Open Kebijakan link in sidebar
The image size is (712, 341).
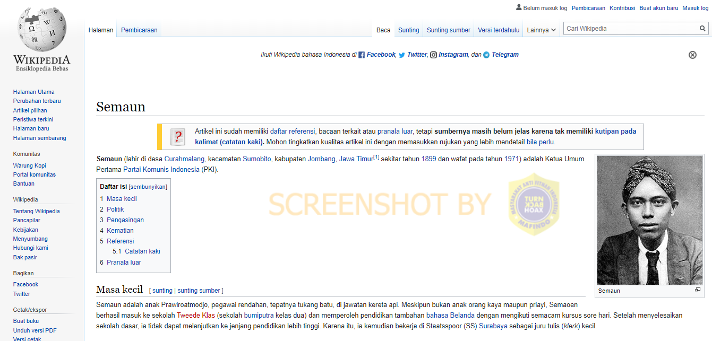click(25, 230)
